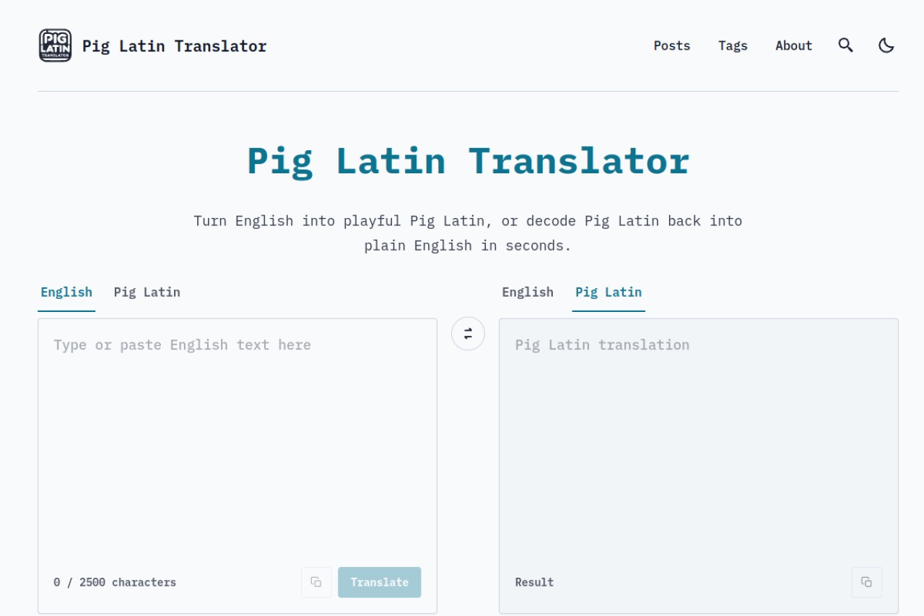Copy input text using the left copy icon

[x=316, y=582]
